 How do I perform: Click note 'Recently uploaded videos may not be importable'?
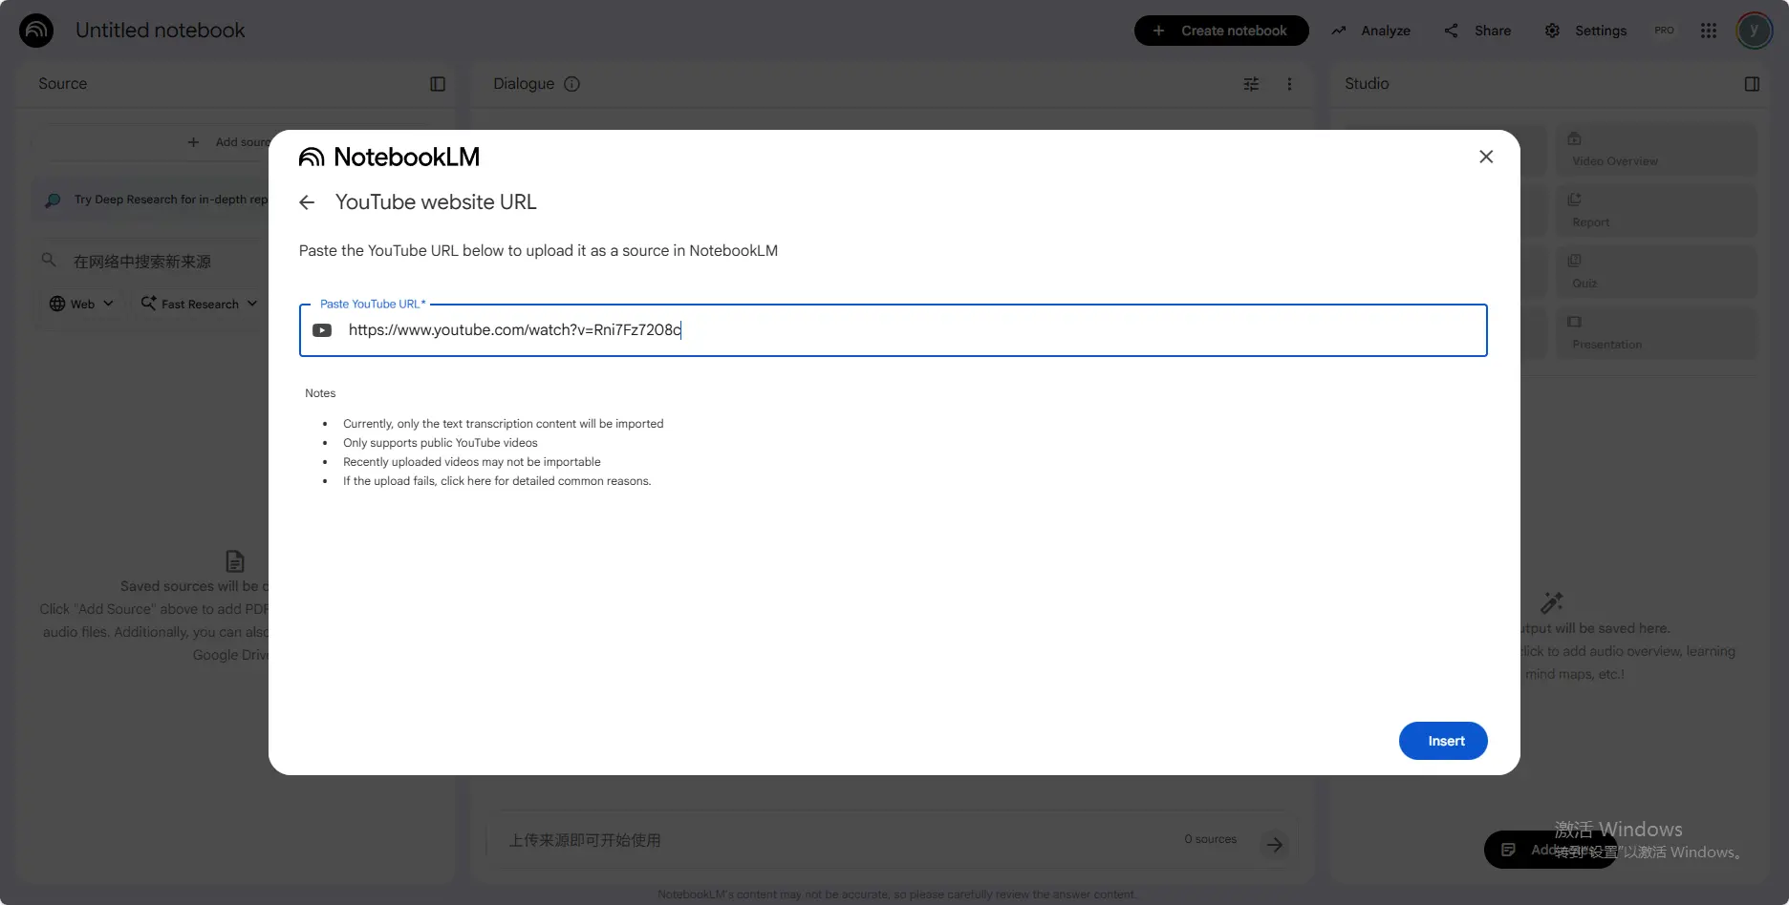pyautogui.click(x=472, y=462)
